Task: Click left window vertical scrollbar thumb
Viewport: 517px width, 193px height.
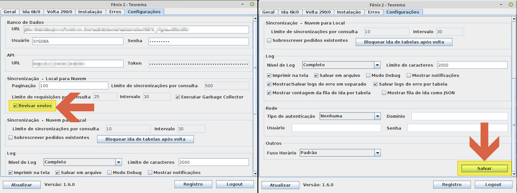Action: point(255,68)
